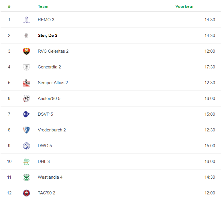
Task: Select the TAC'90 club badge
Action: (x=26, y=193)
